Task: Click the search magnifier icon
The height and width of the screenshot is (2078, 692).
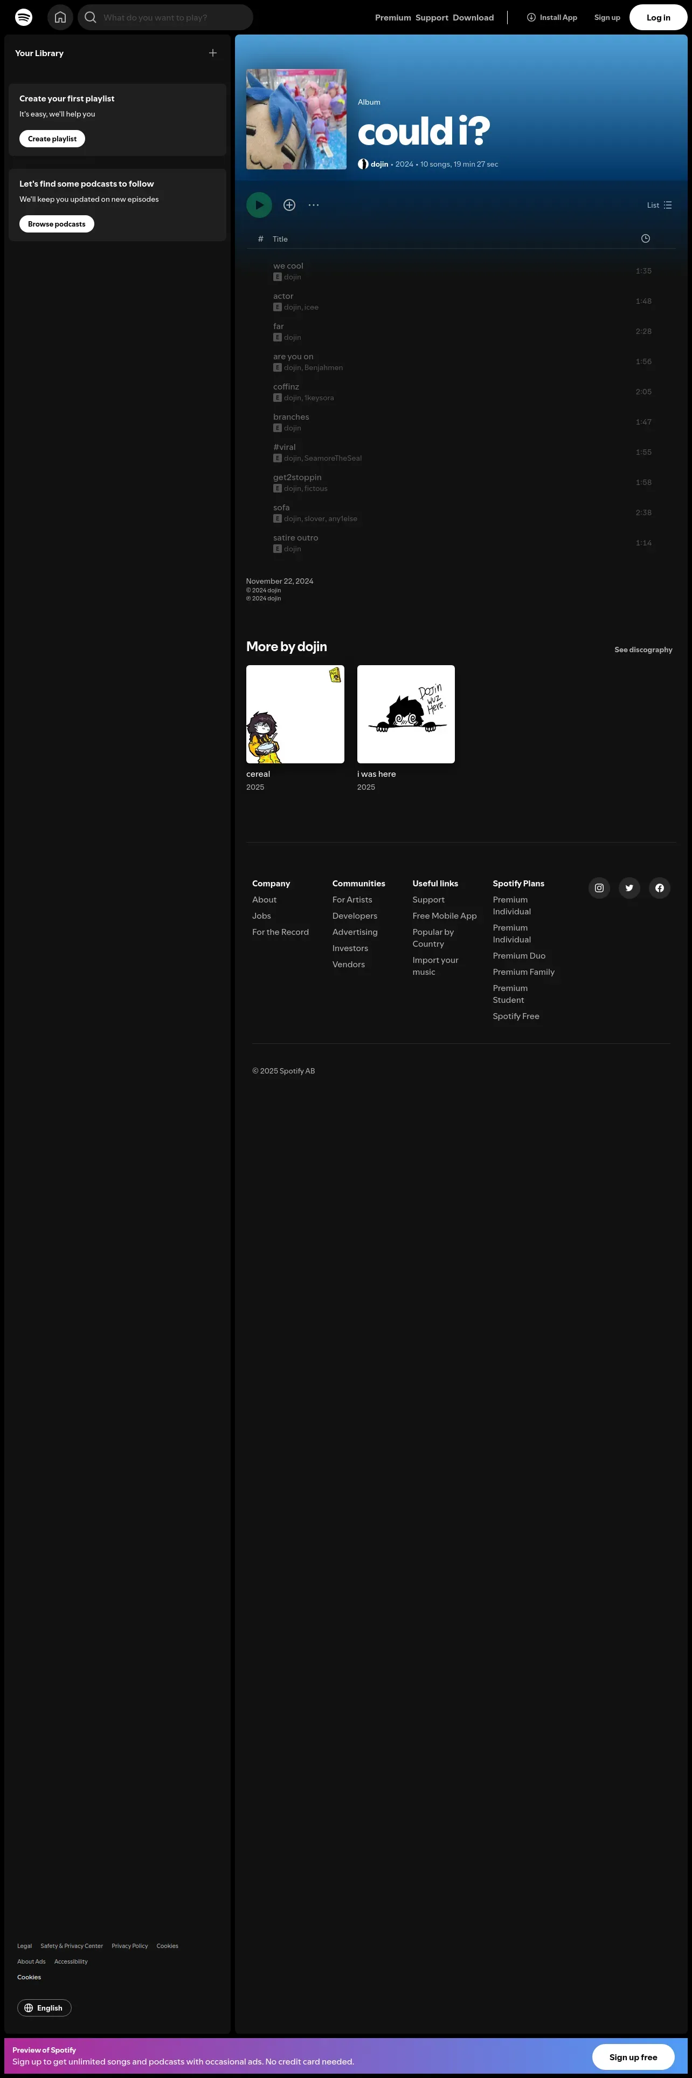Action: click(90, 17)
